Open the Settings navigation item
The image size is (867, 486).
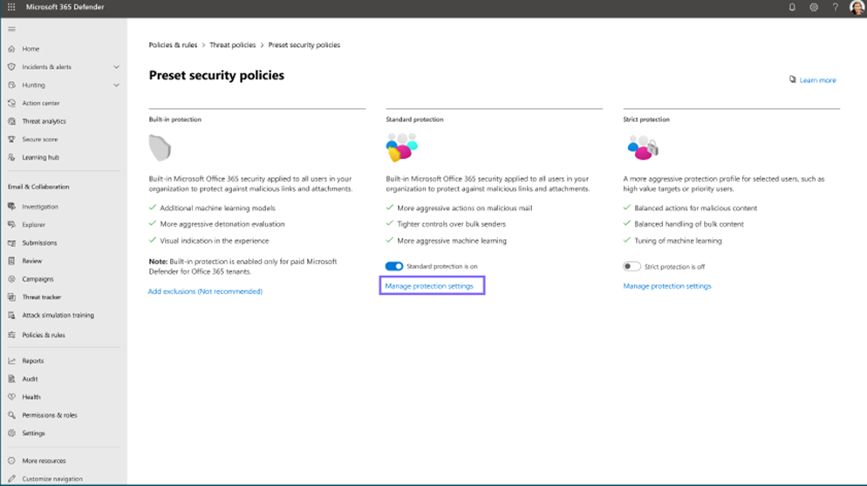[x=33, y=433]
